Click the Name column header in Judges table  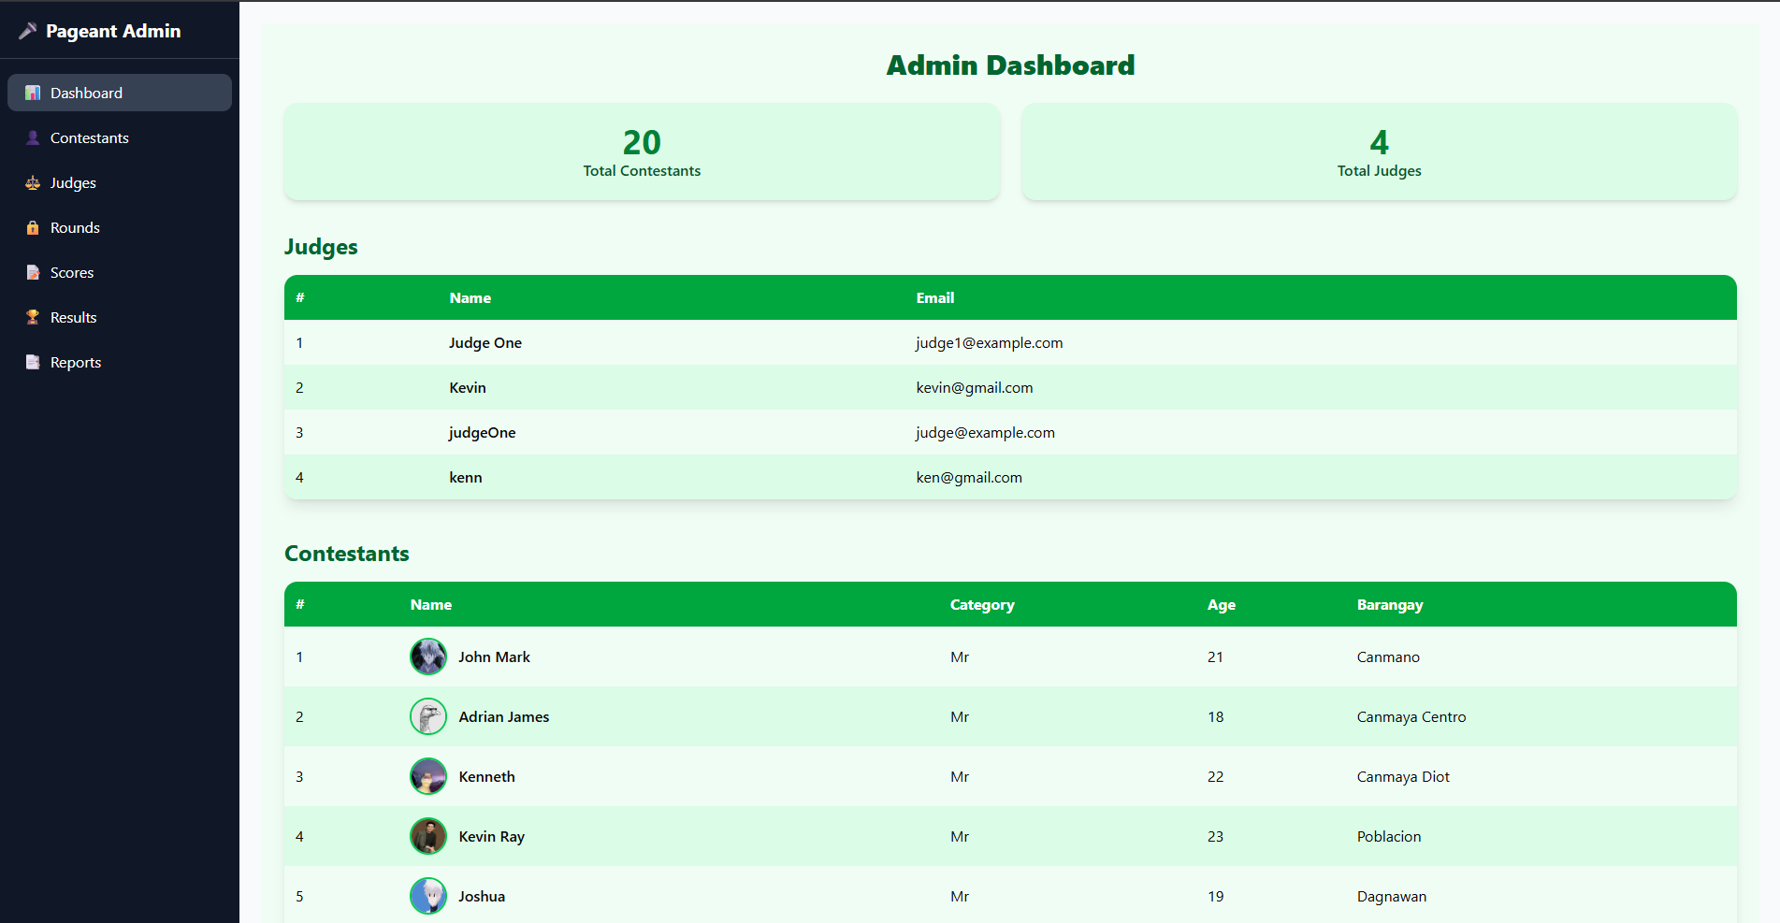(x=470, y=297)
